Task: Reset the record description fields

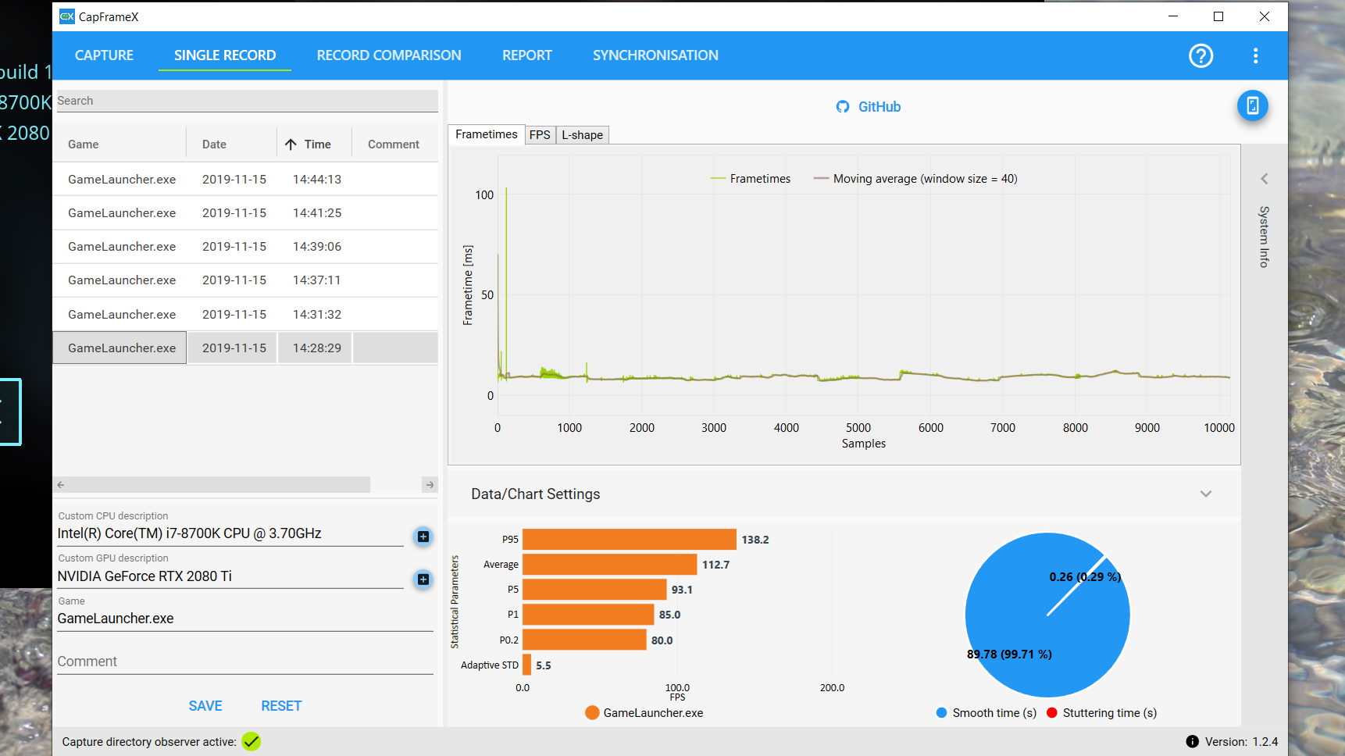Action: tap(281, 706)
